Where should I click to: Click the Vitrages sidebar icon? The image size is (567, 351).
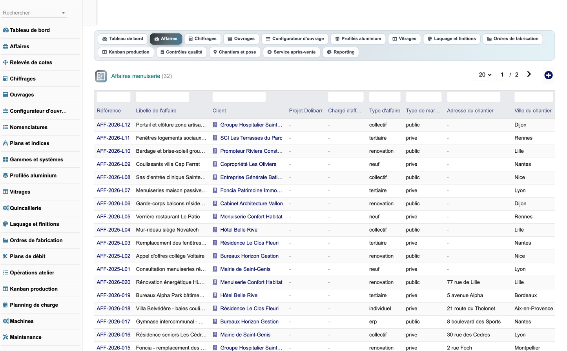5,192
